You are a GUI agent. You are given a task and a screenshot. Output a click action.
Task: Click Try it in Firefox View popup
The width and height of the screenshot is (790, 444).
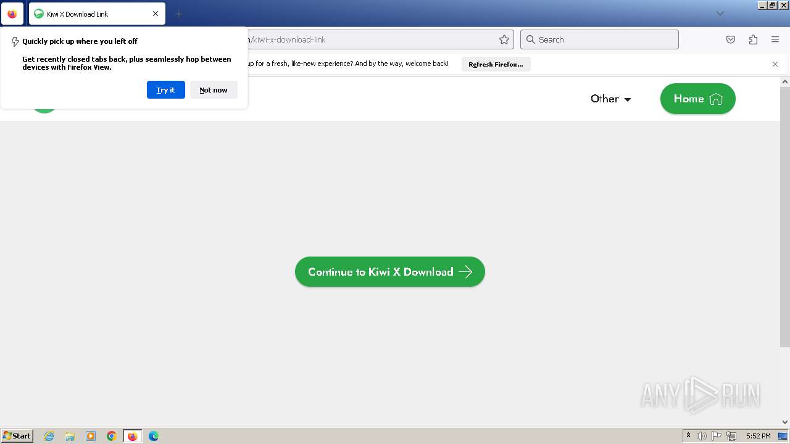tap(165, 89)
